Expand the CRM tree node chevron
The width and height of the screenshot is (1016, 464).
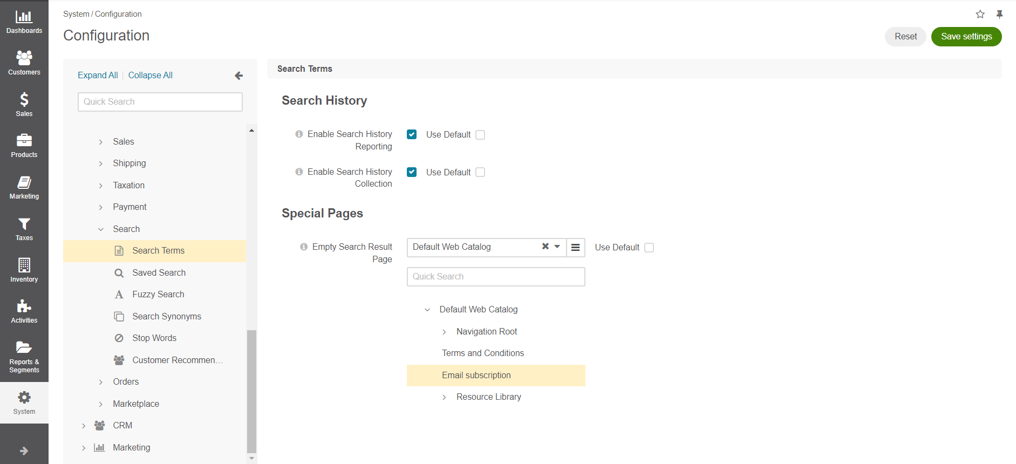tap(84, 426)
